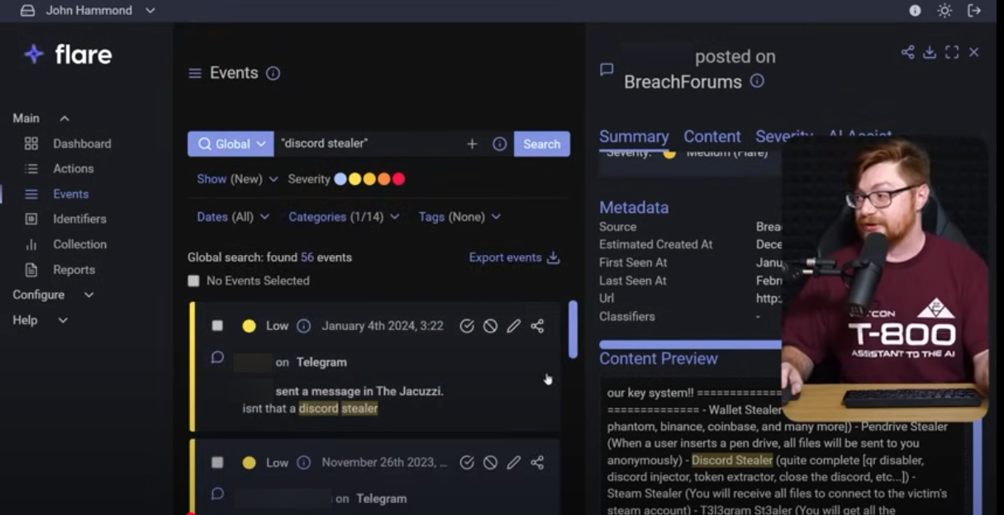Select the red severity color dot

398,179
